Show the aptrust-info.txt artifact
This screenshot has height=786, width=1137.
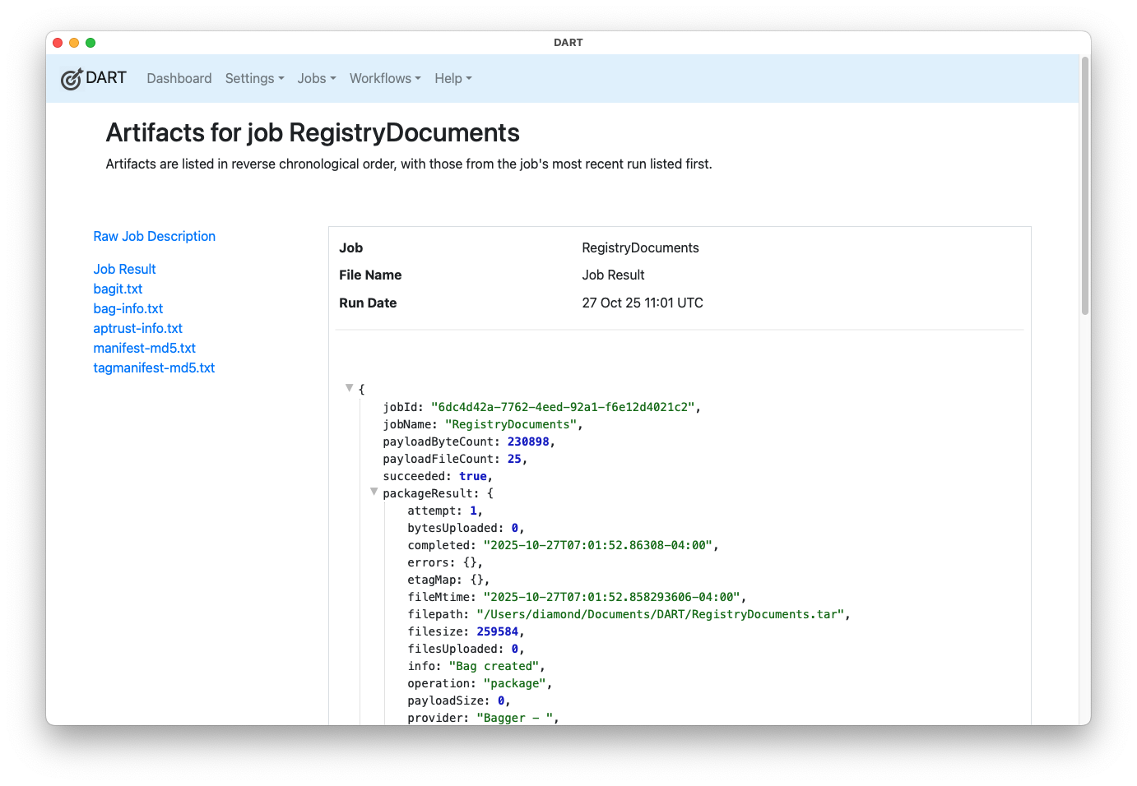137,329
